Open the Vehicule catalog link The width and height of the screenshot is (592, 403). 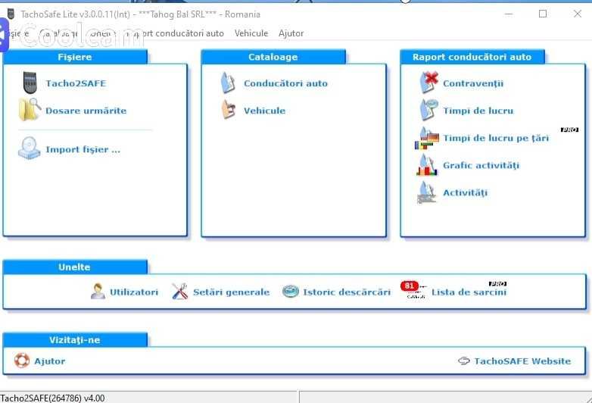265,111
